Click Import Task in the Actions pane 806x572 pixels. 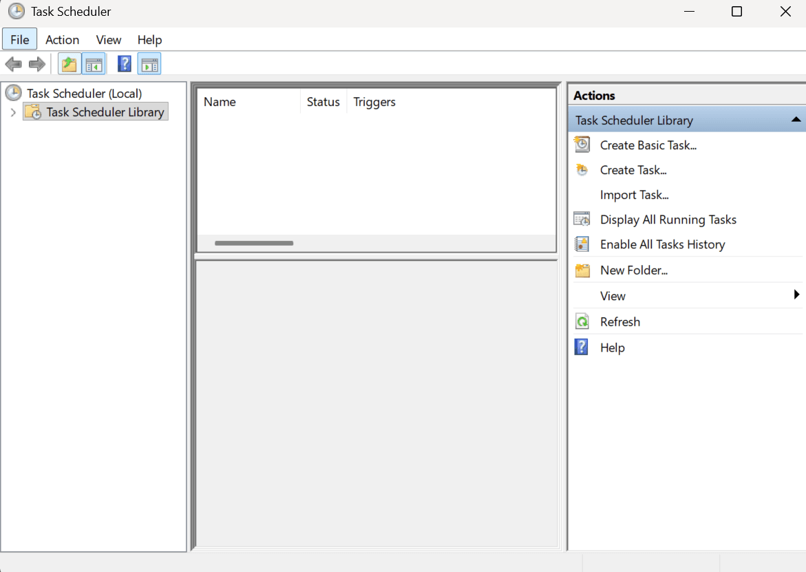pyautogui.click(x=634, y=195)
